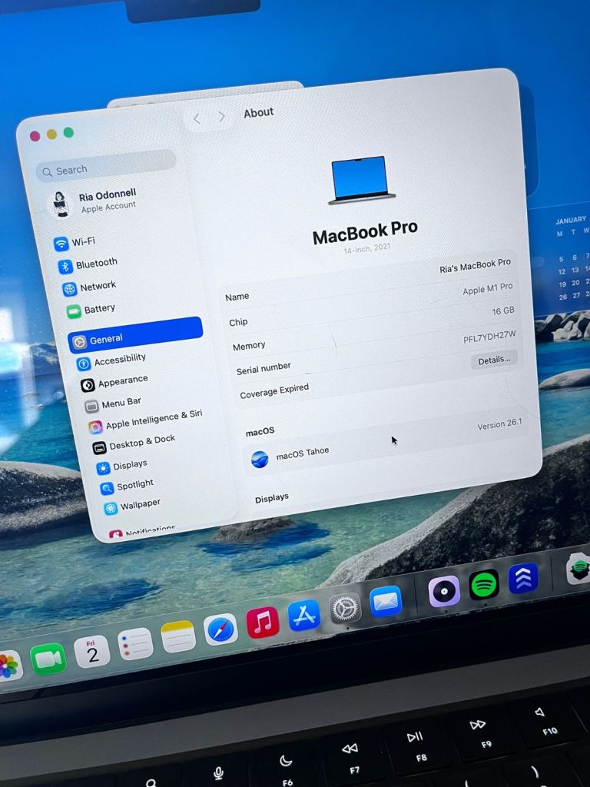
Task: Open Wi-Fi settings in the sidebar
Action: [83, 242]
